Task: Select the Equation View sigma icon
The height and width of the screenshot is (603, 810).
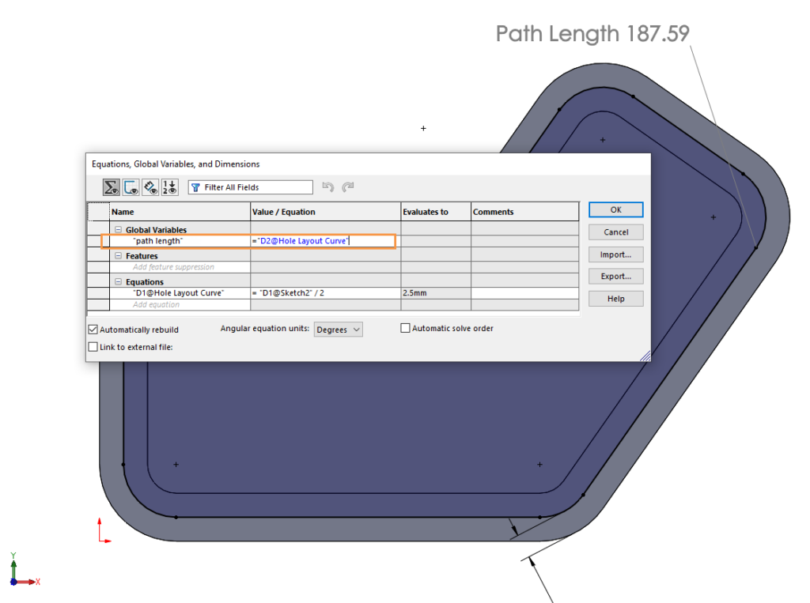Action: pos(110,187)
